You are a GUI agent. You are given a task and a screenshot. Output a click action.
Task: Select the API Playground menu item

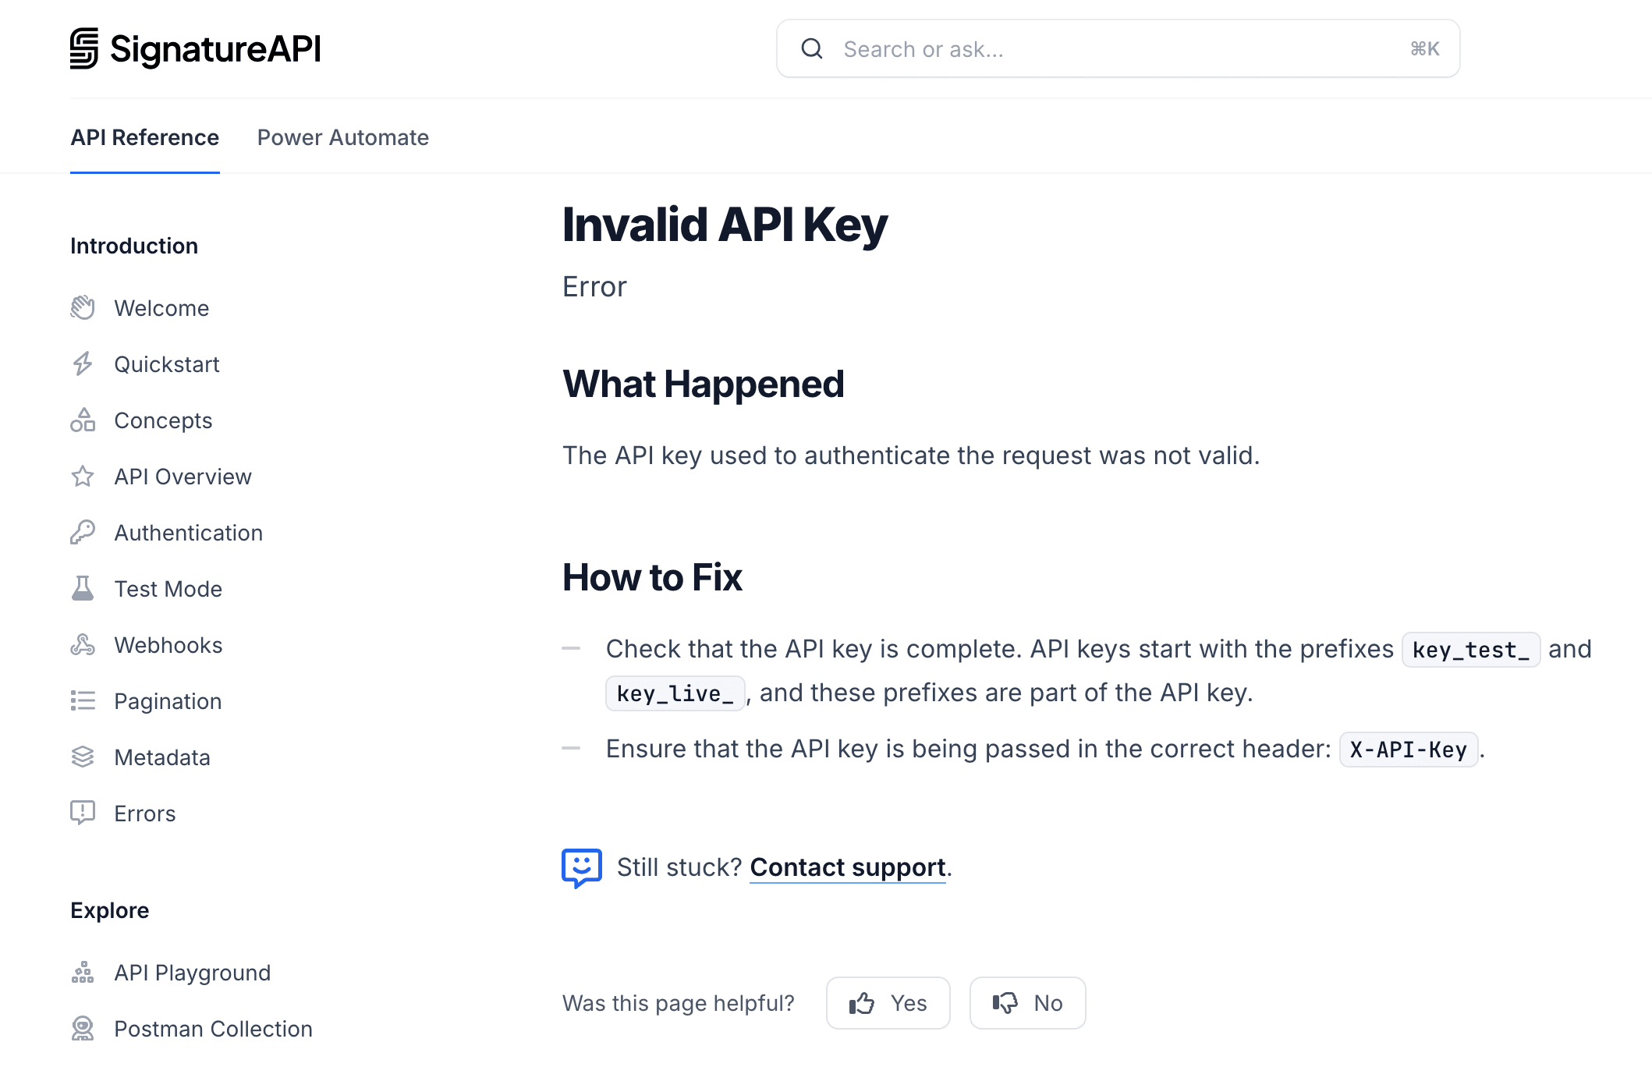(x=191, y=972)
